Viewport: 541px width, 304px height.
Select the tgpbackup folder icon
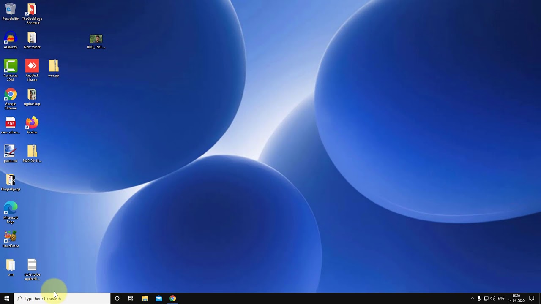pos(32,97)
